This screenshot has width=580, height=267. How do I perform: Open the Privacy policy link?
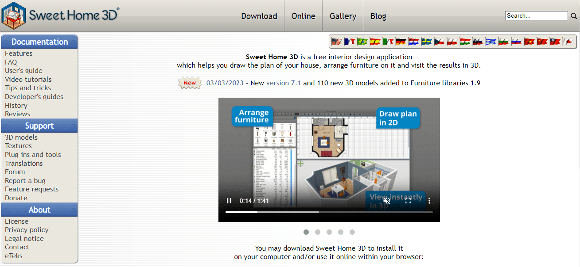point(27,230)
